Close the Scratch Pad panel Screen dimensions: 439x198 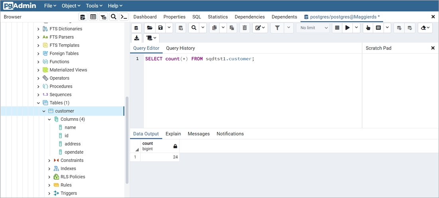pyautogui.click(x=433, y=48)
